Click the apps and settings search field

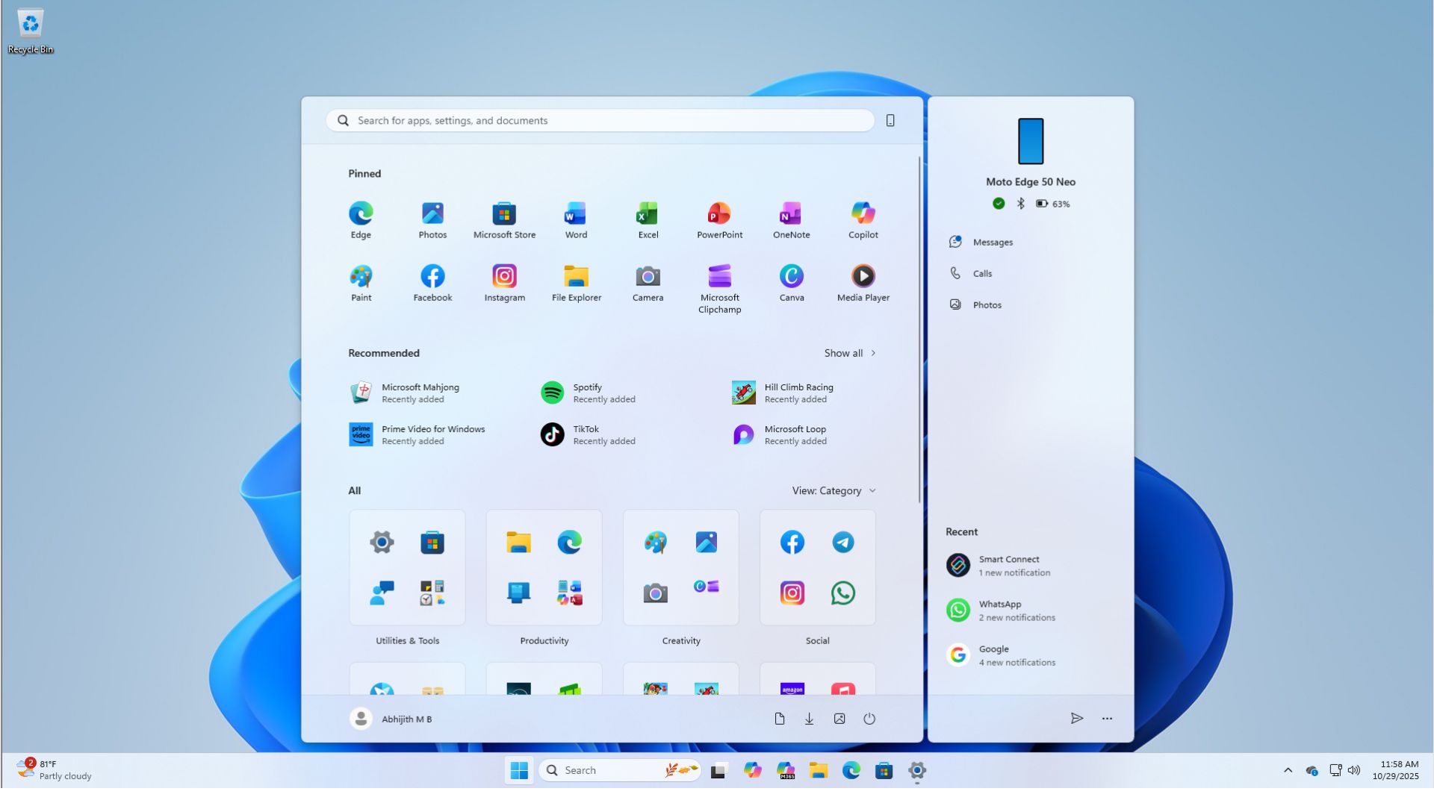pos(597,120)
